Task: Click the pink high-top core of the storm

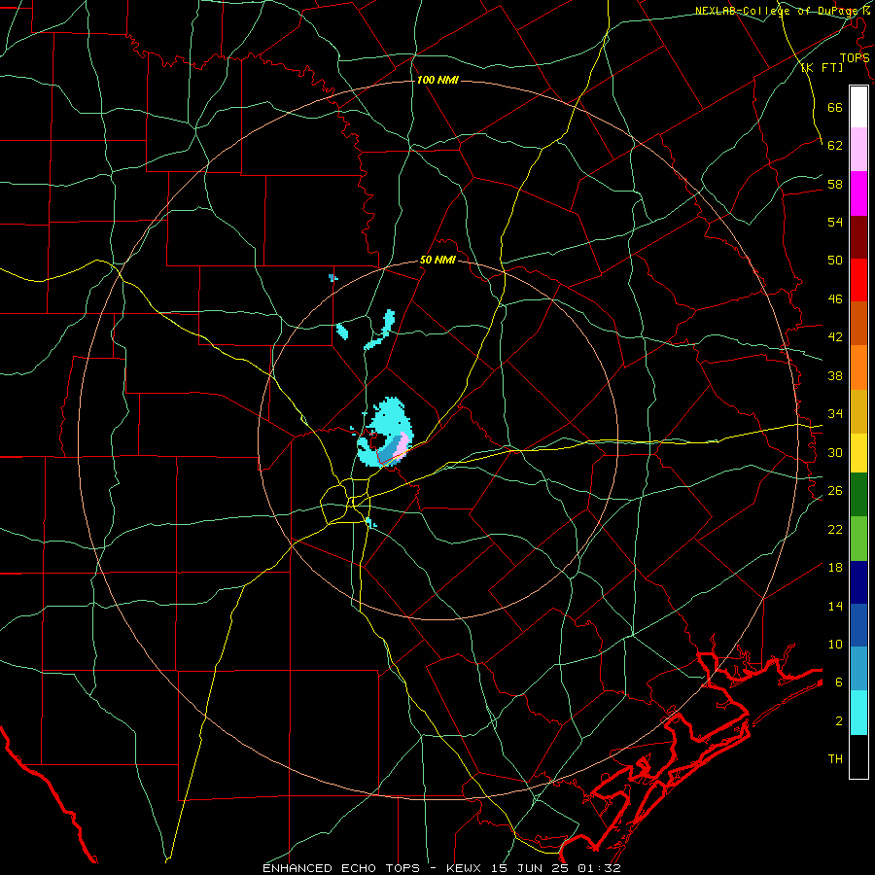Action: pyautogui.click(x=401, y=446)
